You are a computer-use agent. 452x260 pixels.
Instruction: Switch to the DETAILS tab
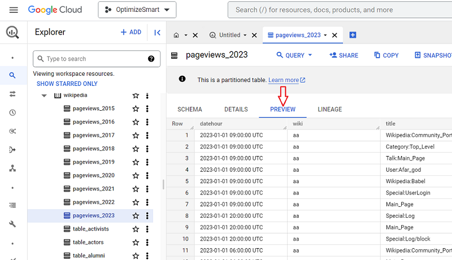coord(236,109)
